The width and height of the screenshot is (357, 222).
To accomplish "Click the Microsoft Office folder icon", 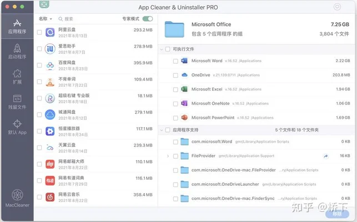I will (174, 29).
